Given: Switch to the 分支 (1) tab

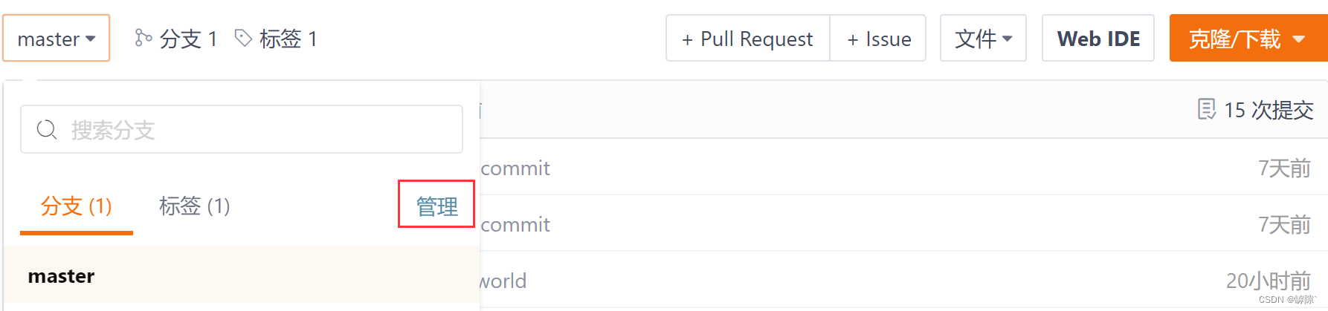Looking at the screenshot, I should pos(76,206).
